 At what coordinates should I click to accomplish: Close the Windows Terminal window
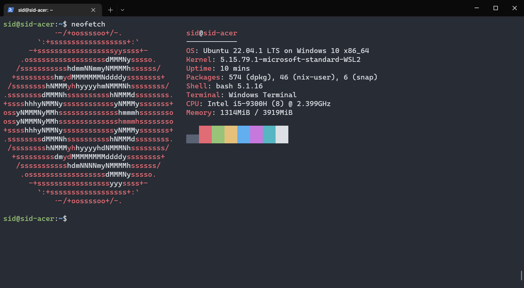(515, 8)
